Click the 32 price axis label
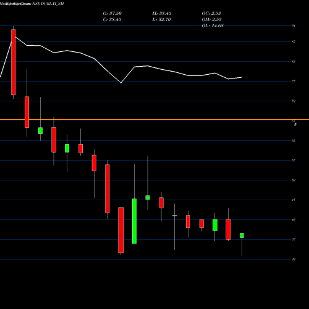 tap(294, 259)
